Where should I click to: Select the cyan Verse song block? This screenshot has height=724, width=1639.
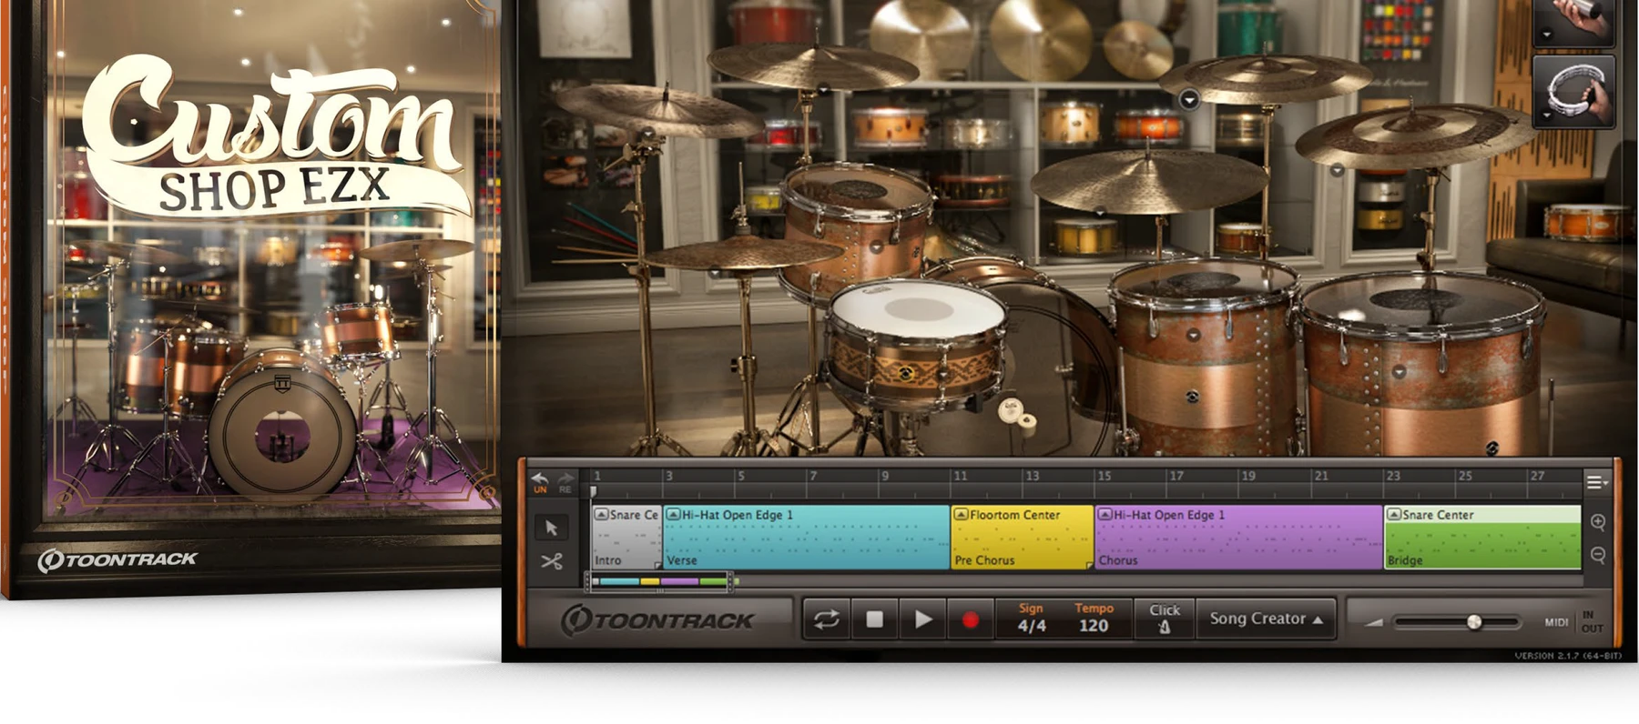click(x=806, y=538)
